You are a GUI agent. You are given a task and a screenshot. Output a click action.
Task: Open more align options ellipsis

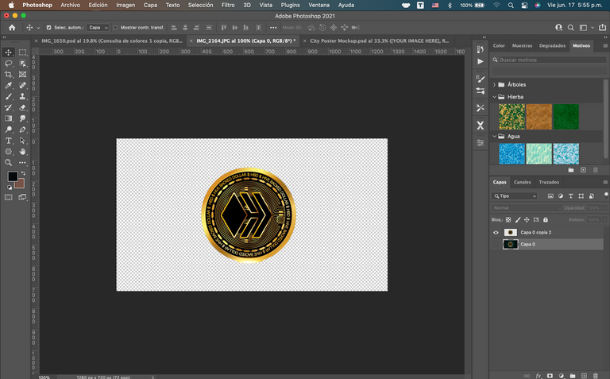pyautogui.click(x=273, y=28)
